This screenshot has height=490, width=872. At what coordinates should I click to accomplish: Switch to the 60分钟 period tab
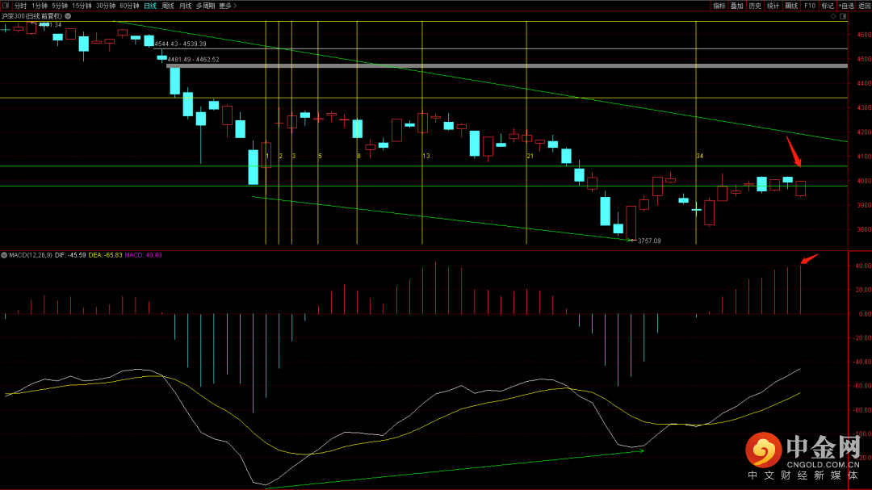(x=129, y=6)
